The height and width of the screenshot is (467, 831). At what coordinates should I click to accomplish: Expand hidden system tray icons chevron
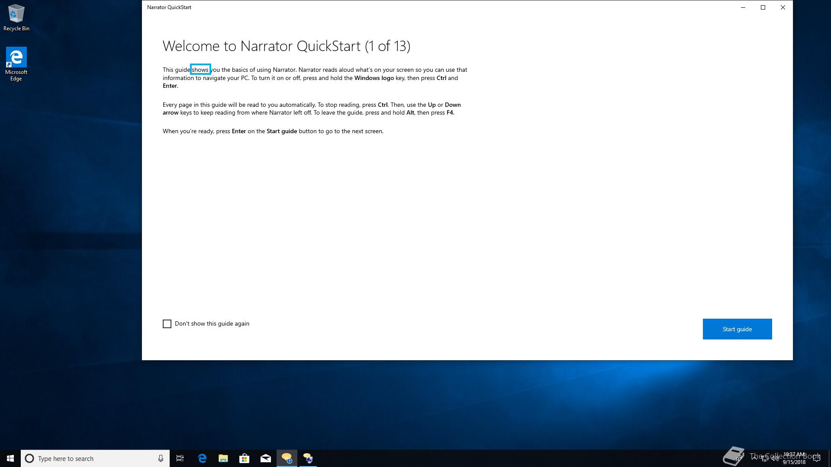(754, 458)
